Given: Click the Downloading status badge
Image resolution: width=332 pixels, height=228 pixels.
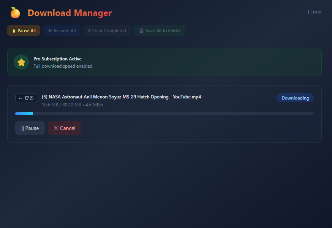Looking at the screenshot, I should point(295,98).
